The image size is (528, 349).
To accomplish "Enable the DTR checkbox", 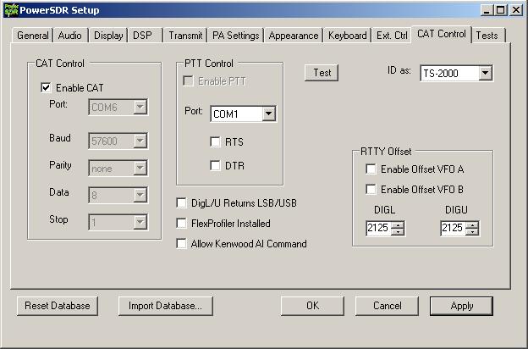I will tap(216, 165).
